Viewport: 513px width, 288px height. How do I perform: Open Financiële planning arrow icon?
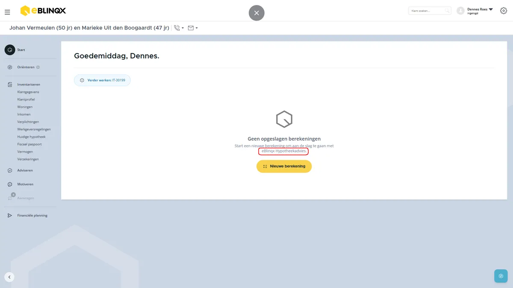tap(10, 215)
